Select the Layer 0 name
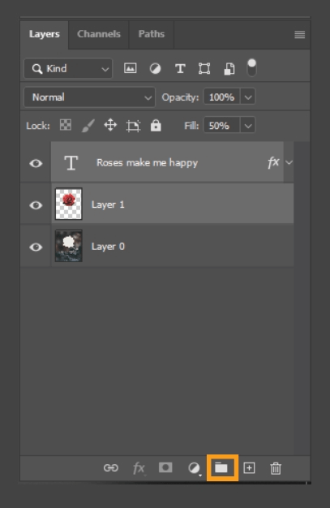This screenshot has height=508, width=330. [108, 247]
